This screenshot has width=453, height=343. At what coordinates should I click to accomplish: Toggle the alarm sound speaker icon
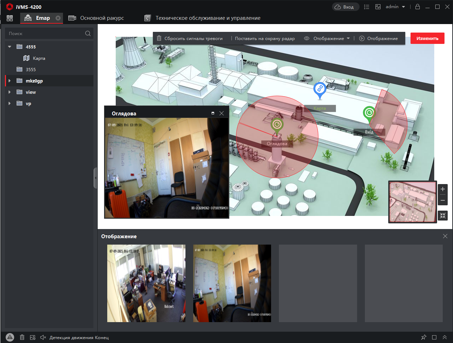point(43,337)
